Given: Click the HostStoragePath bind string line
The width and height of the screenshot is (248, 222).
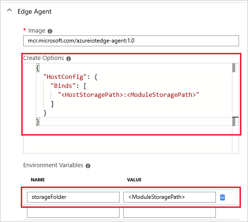Looking at the screenshot, I should (x=128, y=95).
